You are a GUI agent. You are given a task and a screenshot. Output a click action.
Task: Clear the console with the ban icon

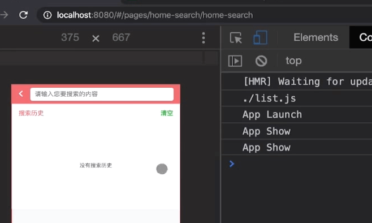click(261, 61)
